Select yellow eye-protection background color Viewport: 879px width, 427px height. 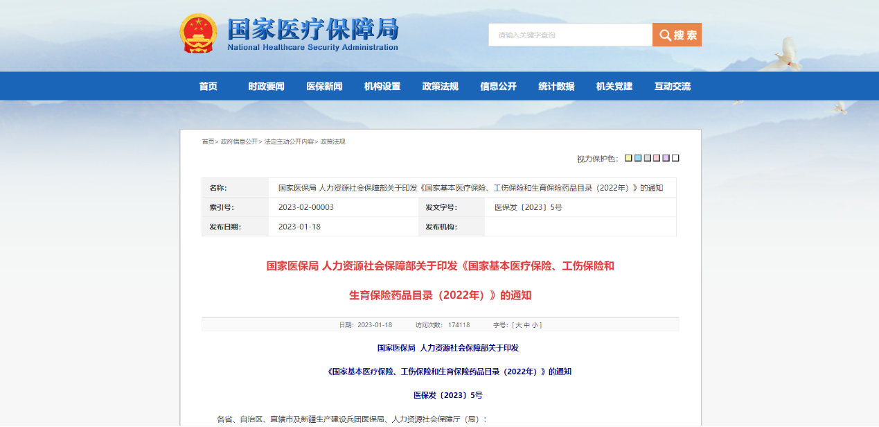point(628,158)
